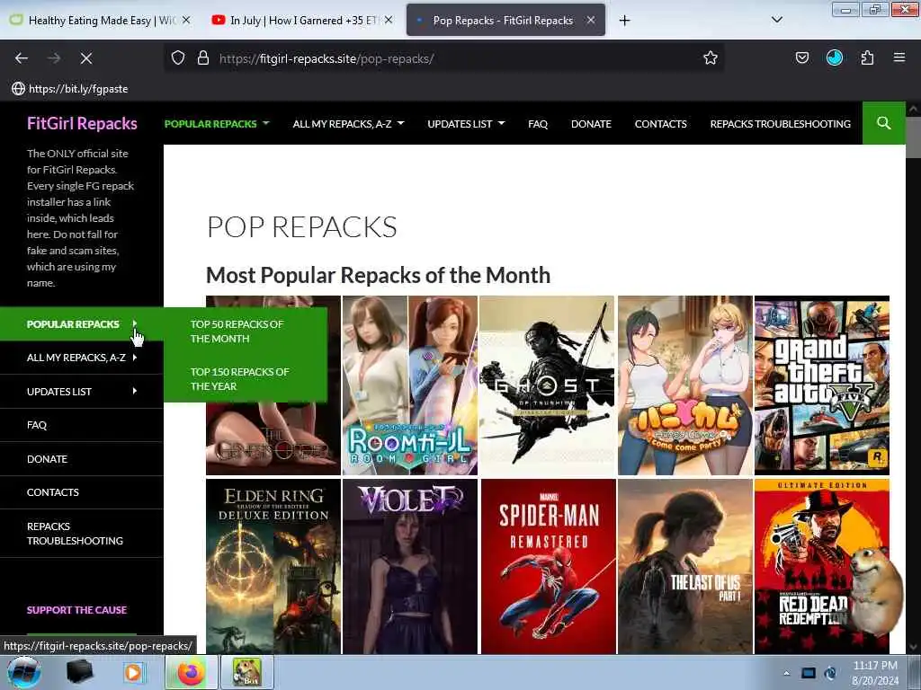The width and height of the screenshot is (921, 690).
Task: Click the scrollbar down arrow
Action: pyautogui.click(x=914, y=647)
